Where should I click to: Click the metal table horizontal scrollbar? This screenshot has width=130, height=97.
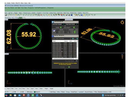tap(64, 59)
